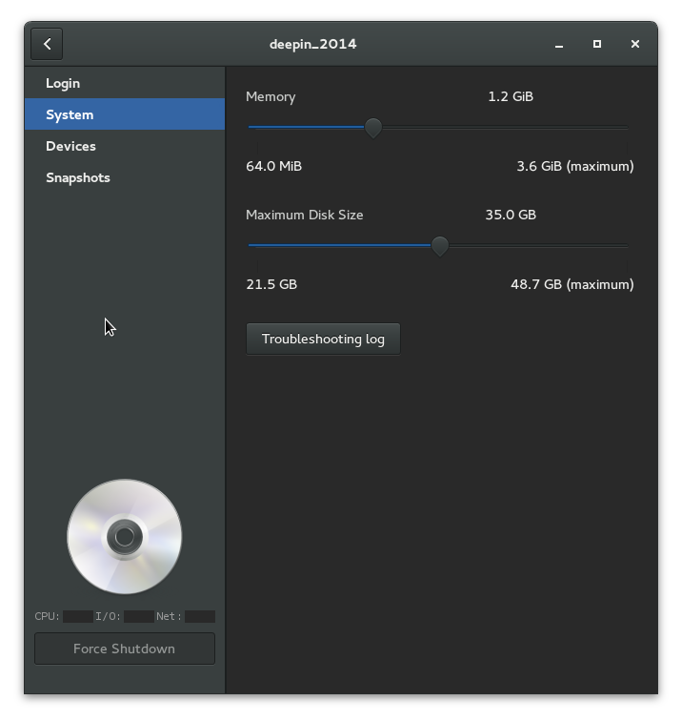The image size is (682, 721).
Task: Close the deepin_2014 window
Action: (x=635, y=44)
